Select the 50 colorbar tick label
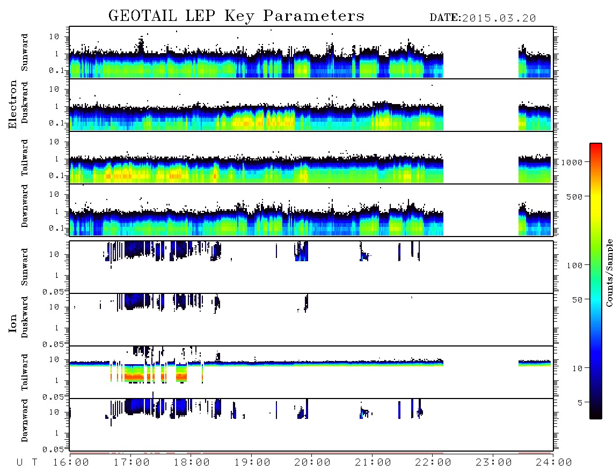Viewport: 613px width, 472px height. pyautogui.click(x=578, y=300)
